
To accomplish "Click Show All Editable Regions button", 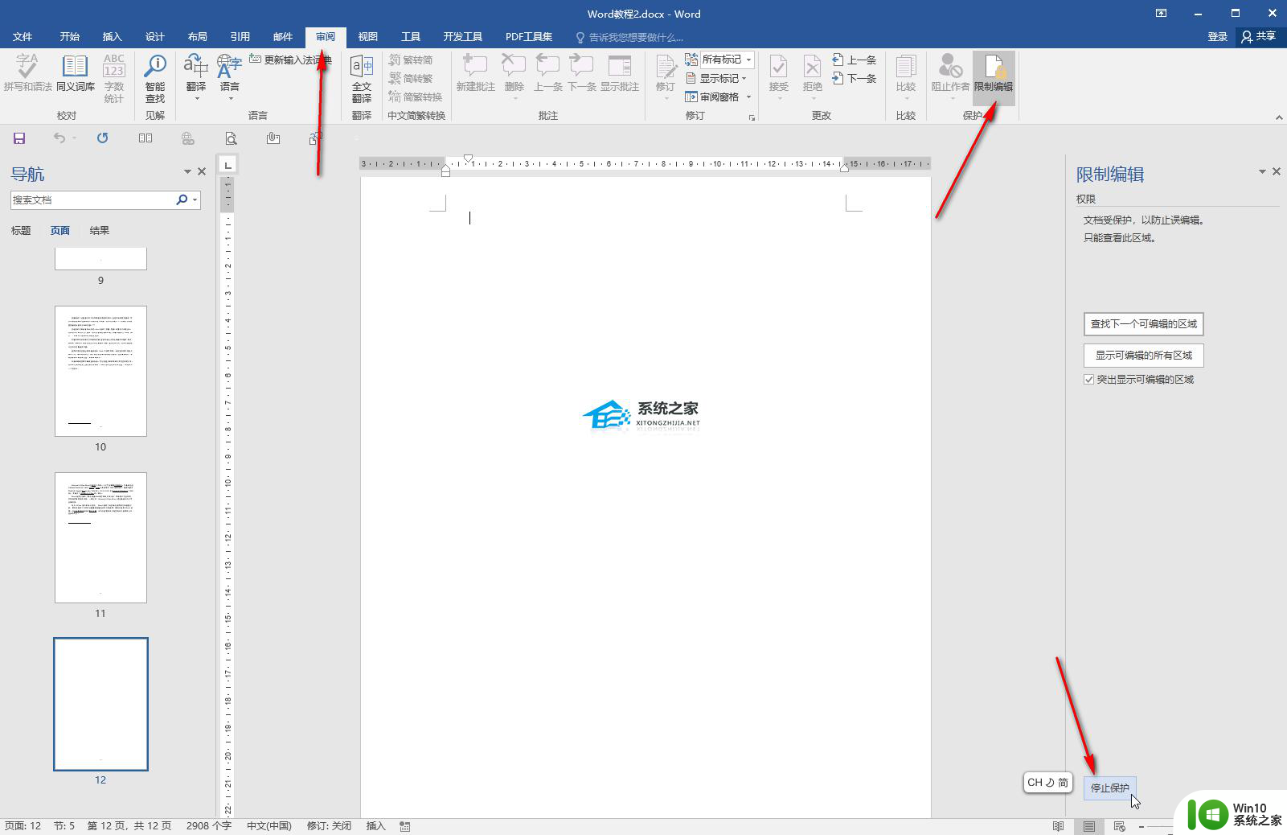I will pos(1144,356).
